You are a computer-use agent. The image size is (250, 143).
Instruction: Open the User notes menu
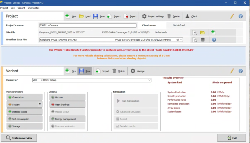click(x=33, y=8)
